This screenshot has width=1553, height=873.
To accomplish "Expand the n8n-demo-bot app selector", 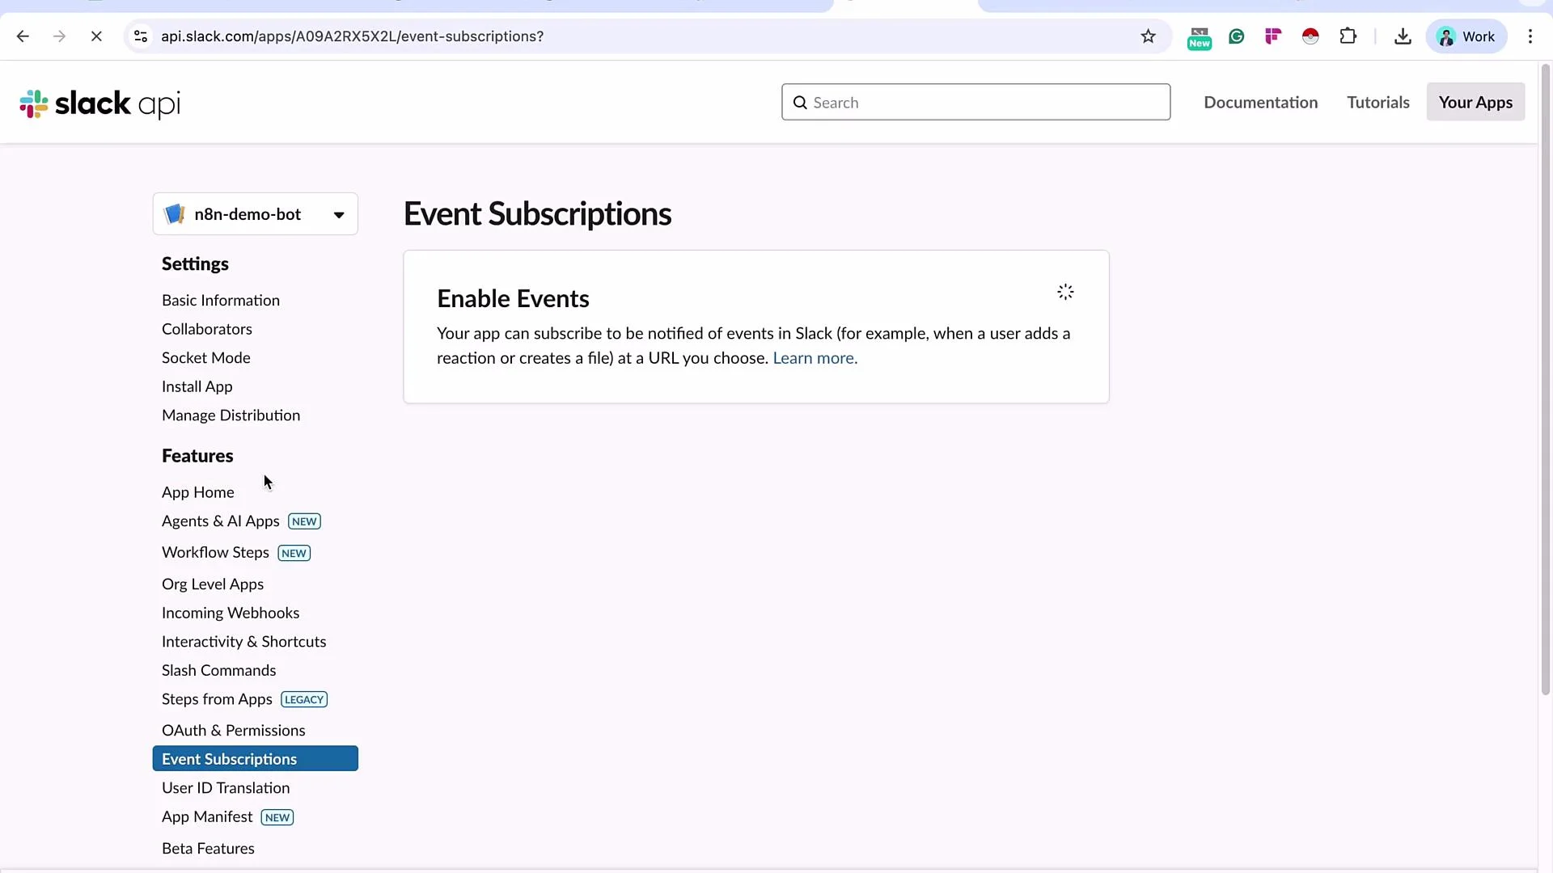I will click(x=256, y=214).
